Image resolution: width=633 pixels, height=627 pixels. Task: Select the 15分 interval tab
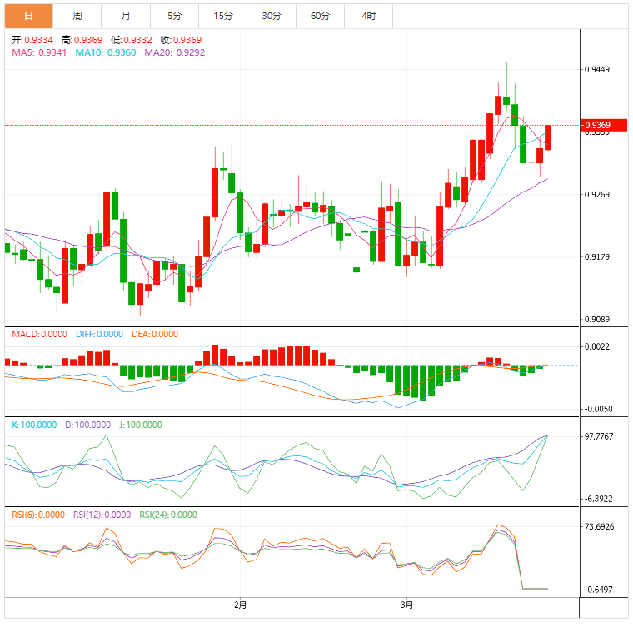tap(222, 16)
